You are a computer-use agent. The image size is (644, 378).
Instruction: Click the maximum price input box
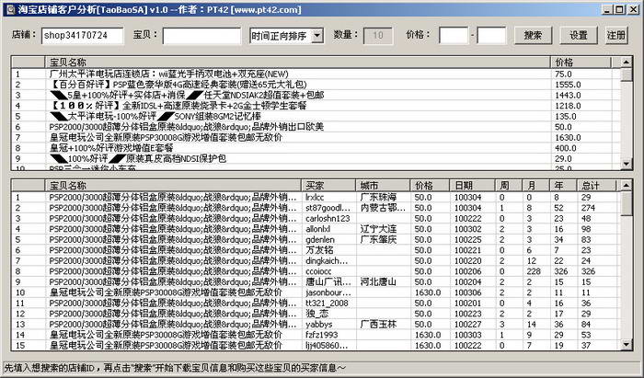(491, 36)
